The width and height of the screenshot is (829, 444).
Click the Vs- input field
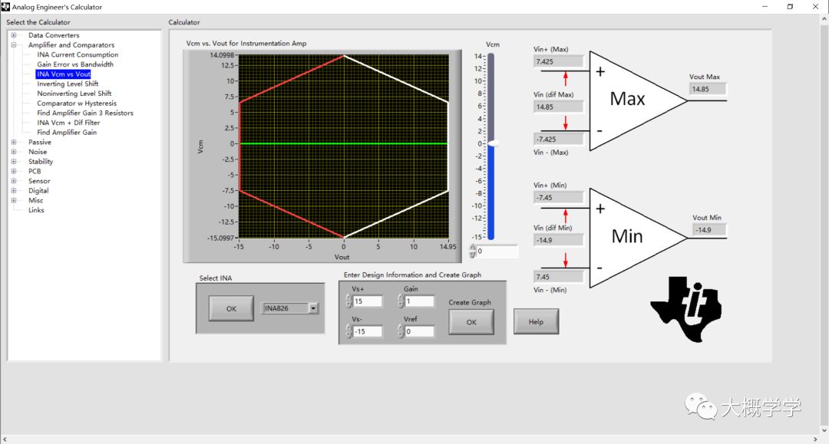367,331
